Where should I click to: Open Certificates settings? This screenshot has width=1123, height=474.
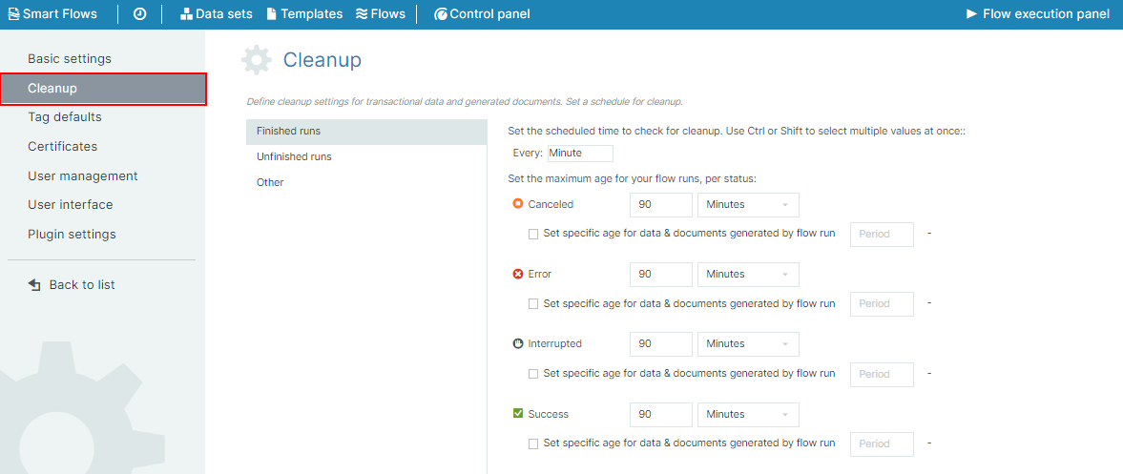(62, 146)
